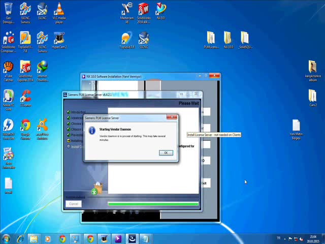Click the green installation progress bar
The image size is (325, 244).
click(153, 204)
